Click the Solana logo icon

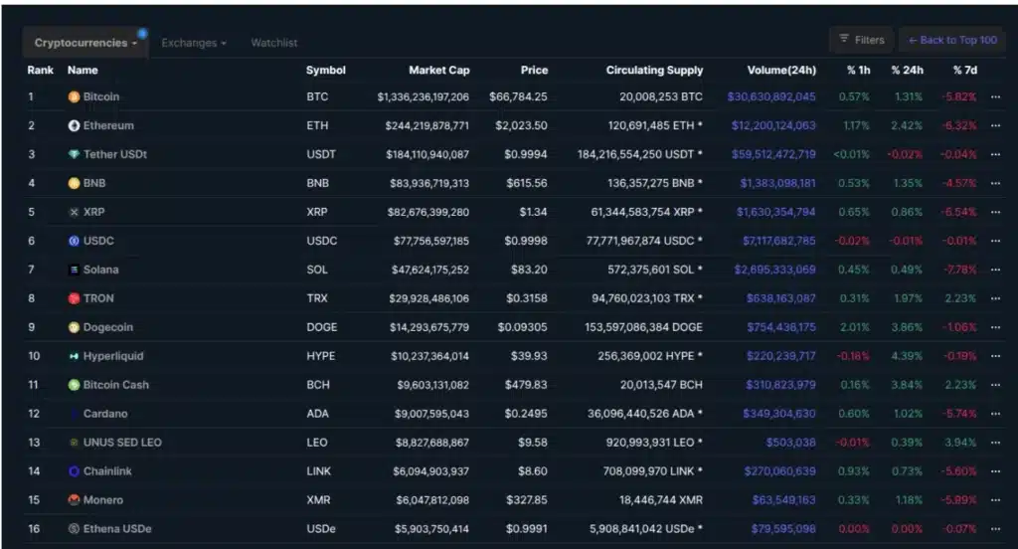pyautogui.click(x=74, y=270)
